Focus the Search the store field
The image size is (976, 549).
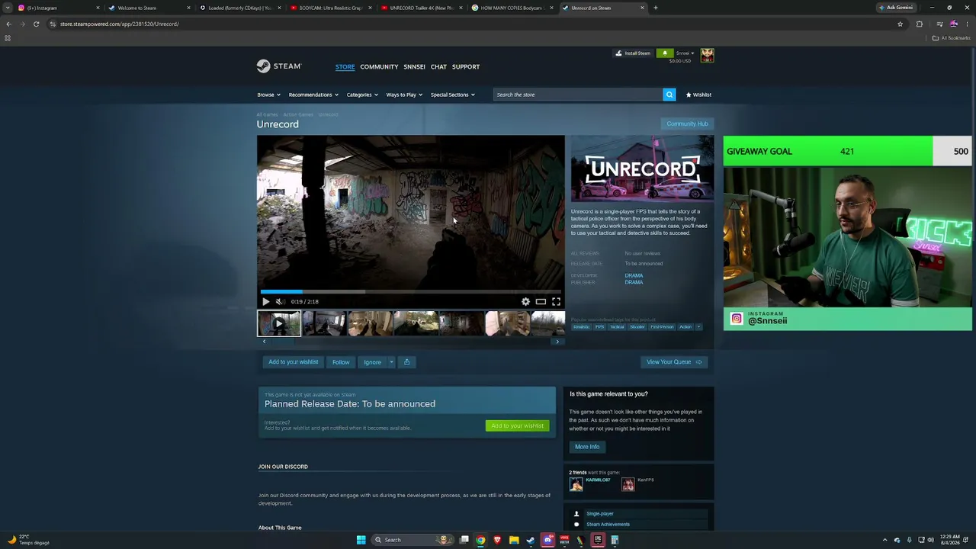[x=578, y=95]
